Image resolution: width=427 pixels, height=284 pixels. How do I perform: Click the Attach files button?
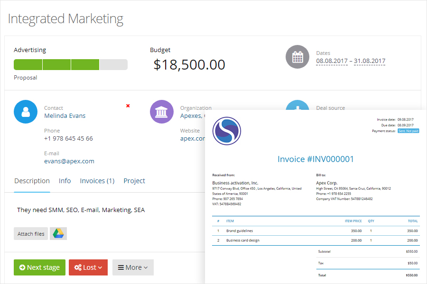[x=31, y=234]
